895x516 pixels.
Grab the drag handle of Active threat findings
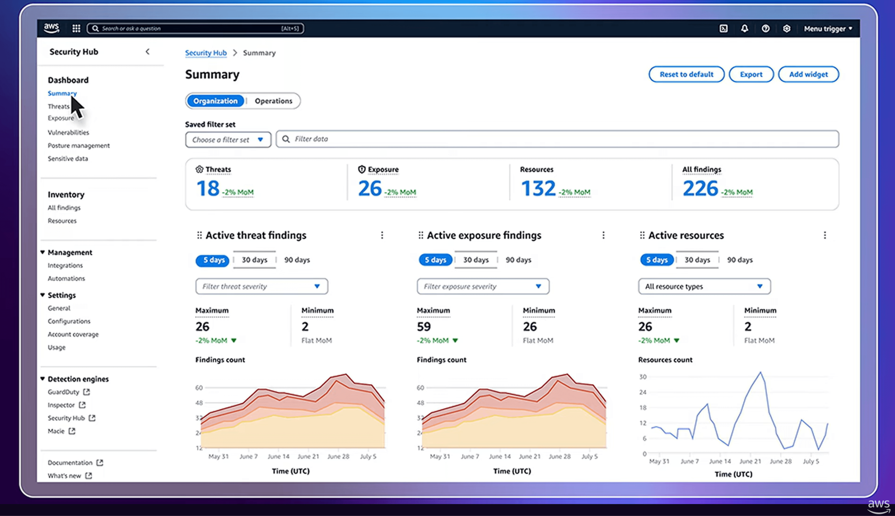[199, 235]
